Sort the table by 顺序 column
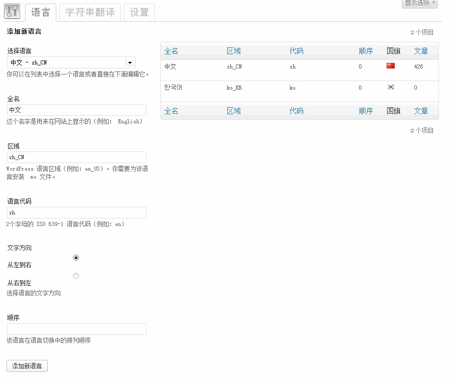The height and width of the screenshot is (380, 449). tap(366, 50)
